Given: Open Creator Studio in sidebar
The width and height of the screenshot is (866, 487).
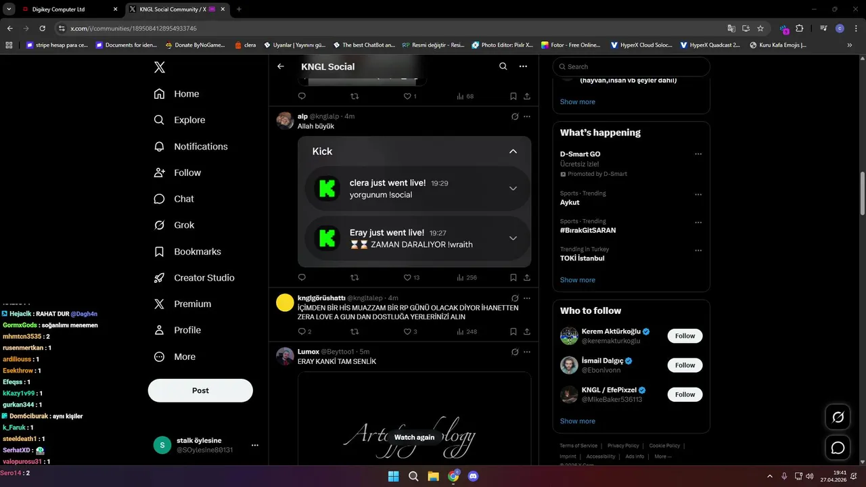Looking at the screenshot, I should coord(194,277).
